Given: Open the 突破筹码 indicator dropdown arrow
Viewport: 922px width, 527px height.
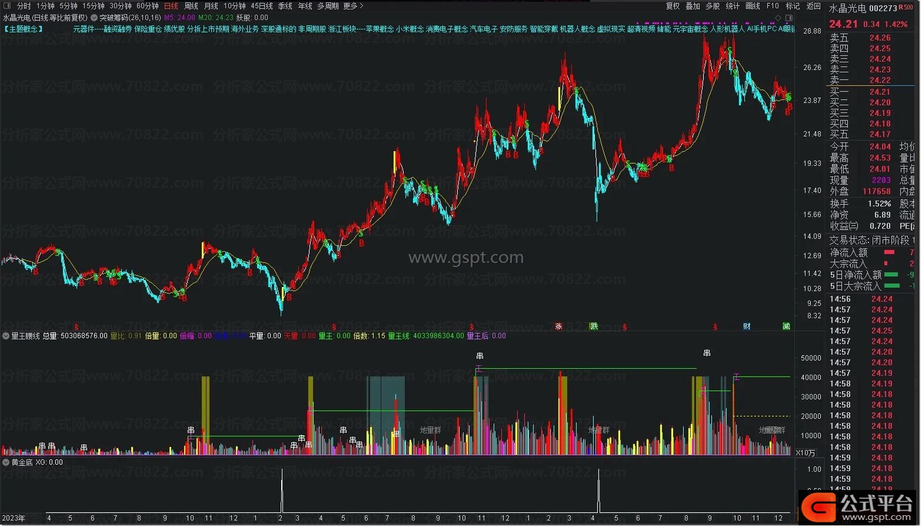Looking at the screenshot, I should (x=94, y=18).
